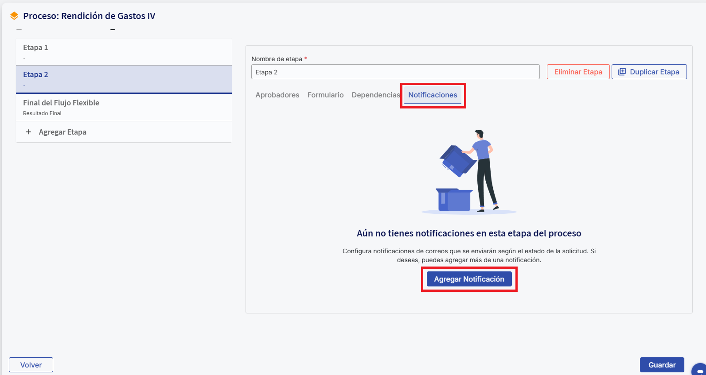Viewport: 706px width, 375px height.
Task: Click the plus icon next to Agregar Etapa
Action: [x=28, y=132]
